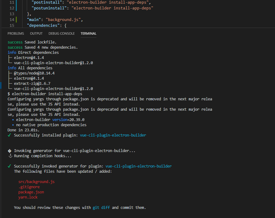The height and width of the screenshot is (218, 275).
Task: Place cursor on "background.js" string in editor
Action: 63,20
